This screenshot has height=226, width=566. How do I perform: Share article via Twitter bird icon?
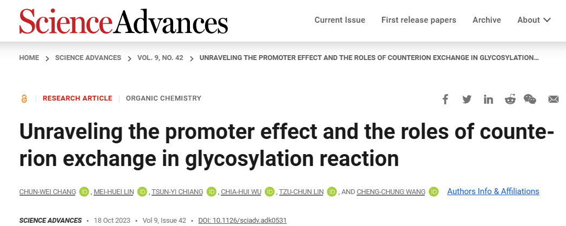pyautogui.click(x=467, y=99)
